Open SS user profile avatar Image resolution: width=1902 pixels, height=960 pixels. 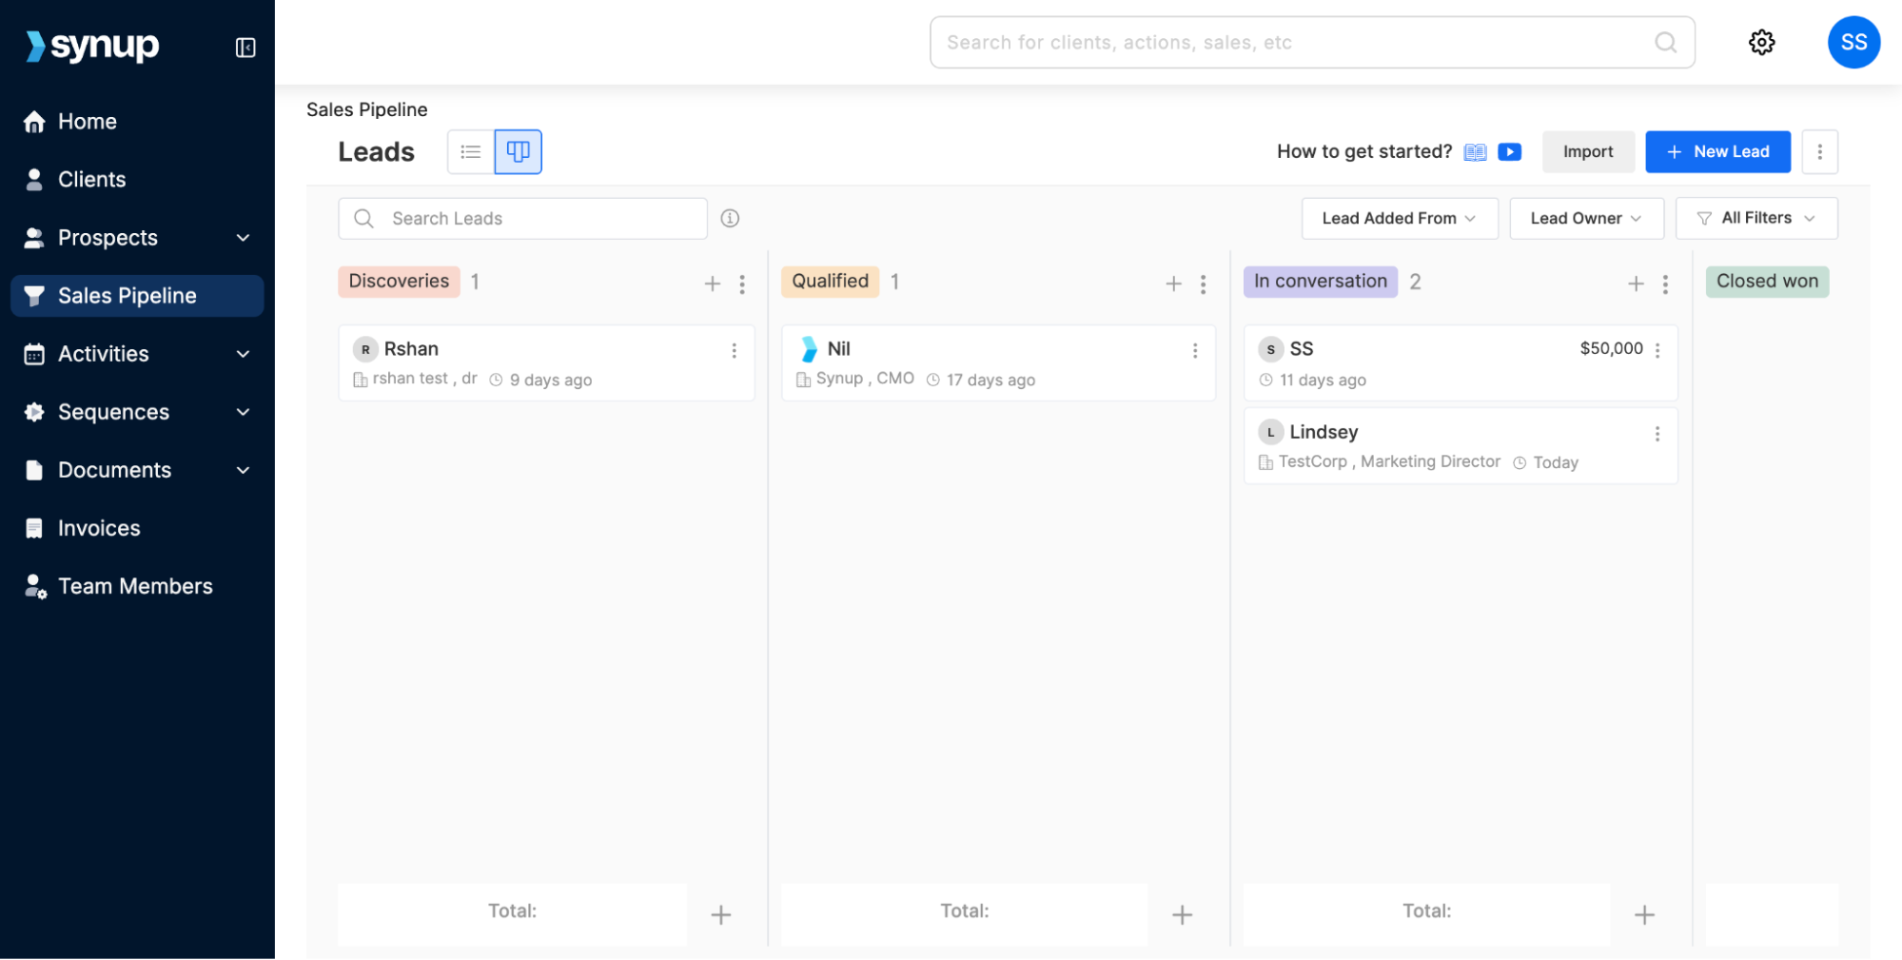click(x=1853, y=42)
